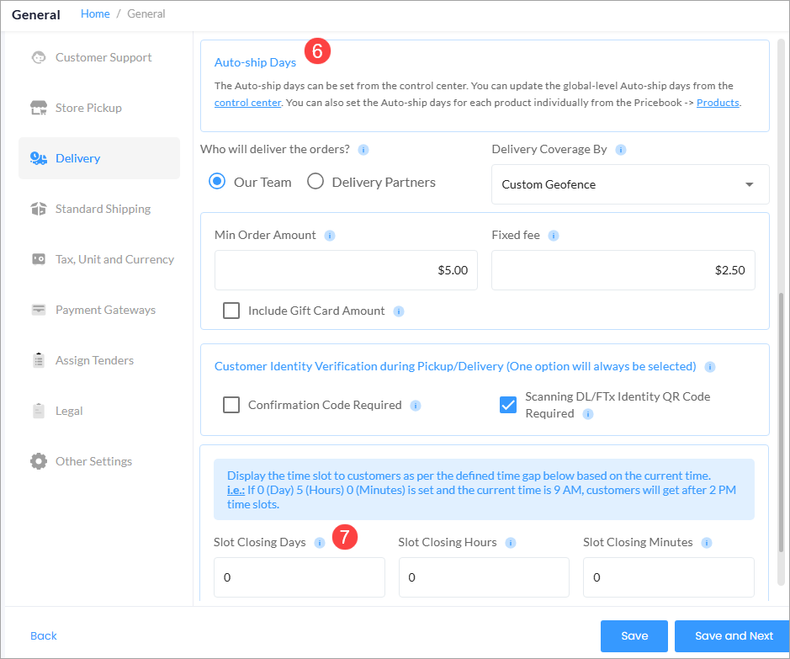
Task: Click the Save and Next button
Action: click(x=734, y=635)
